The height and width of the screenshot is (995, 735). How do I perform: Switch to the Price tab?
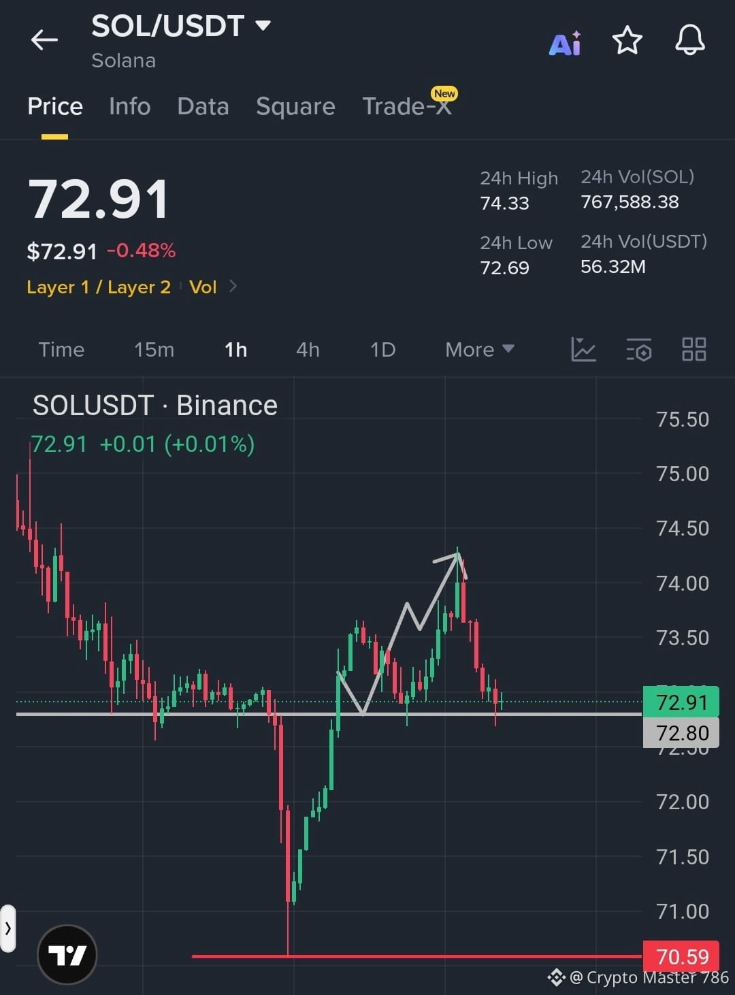(x=55, y=106)
